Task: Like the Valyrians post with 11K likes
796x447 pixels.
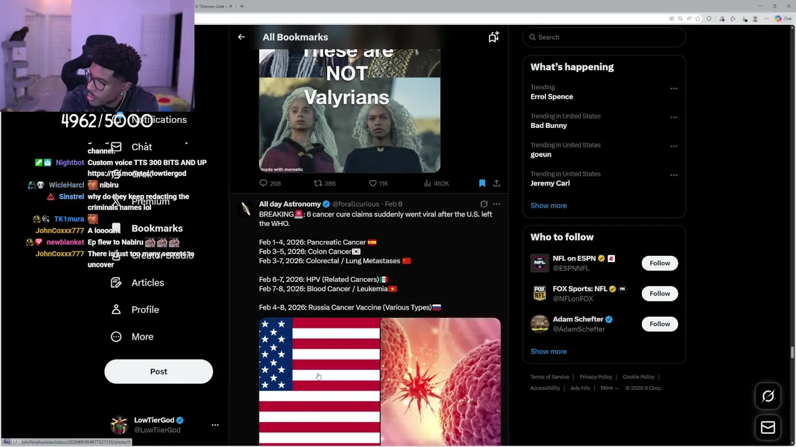Action: [x=378, y=183]
